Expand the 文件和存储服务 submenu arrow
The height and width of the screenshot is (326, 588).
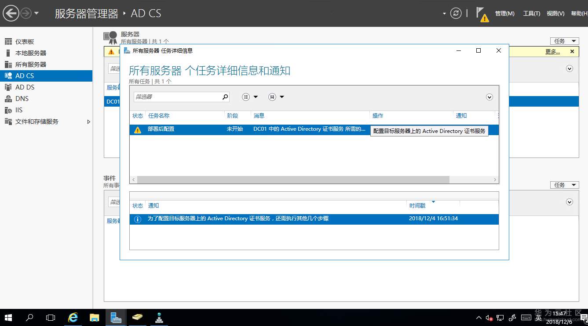point(88,122)
